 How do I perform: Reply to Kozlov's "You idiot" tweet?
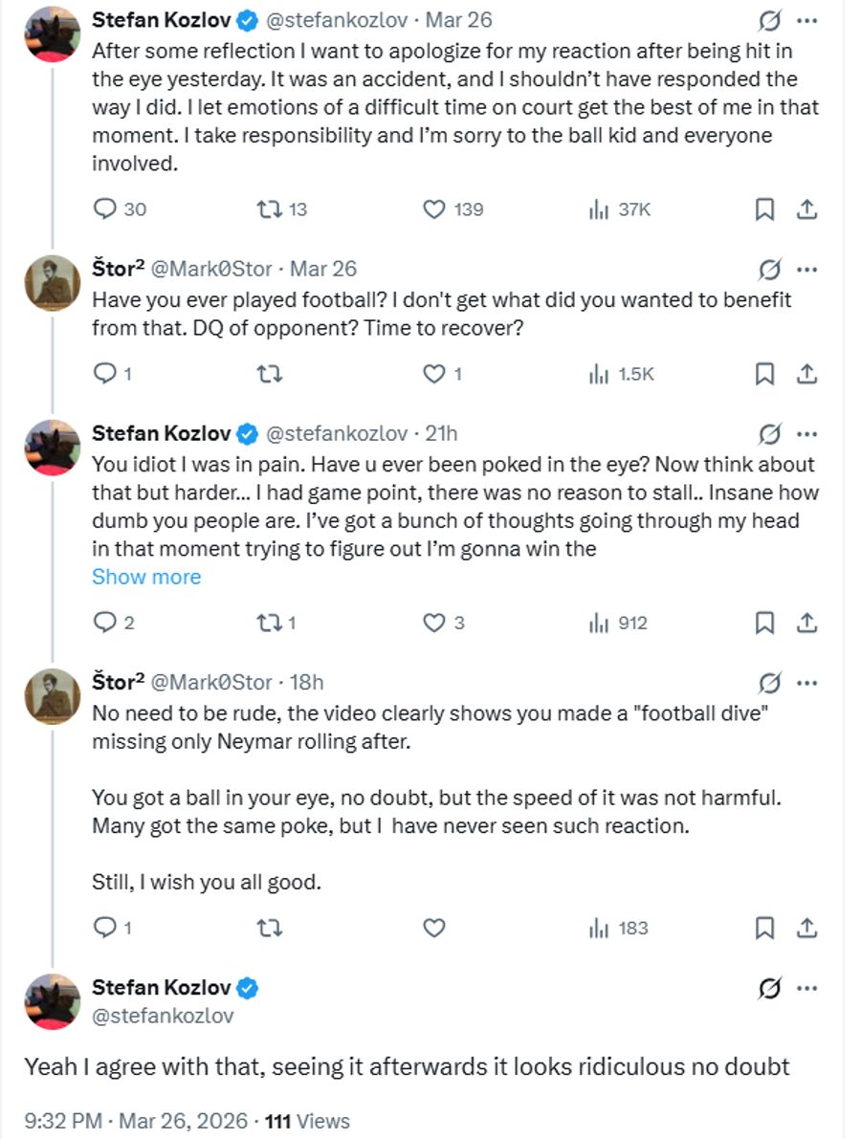point(105,624)
